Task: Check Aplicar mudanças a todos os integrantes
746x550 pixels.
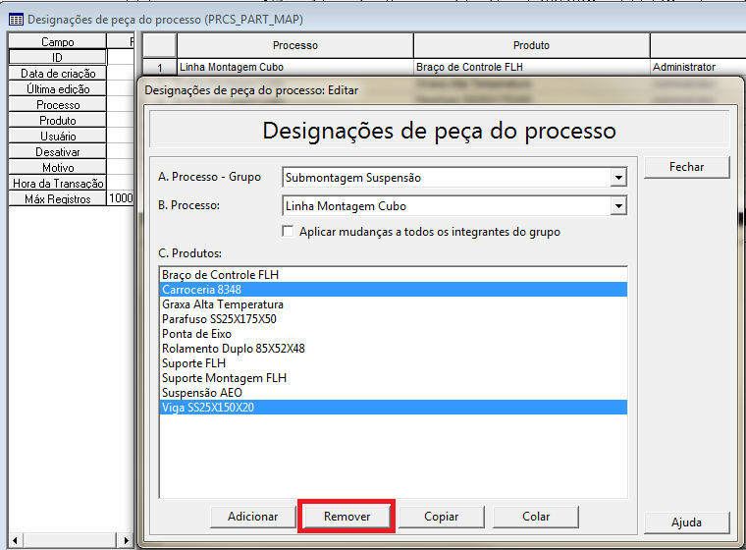Action: [288, 232]
